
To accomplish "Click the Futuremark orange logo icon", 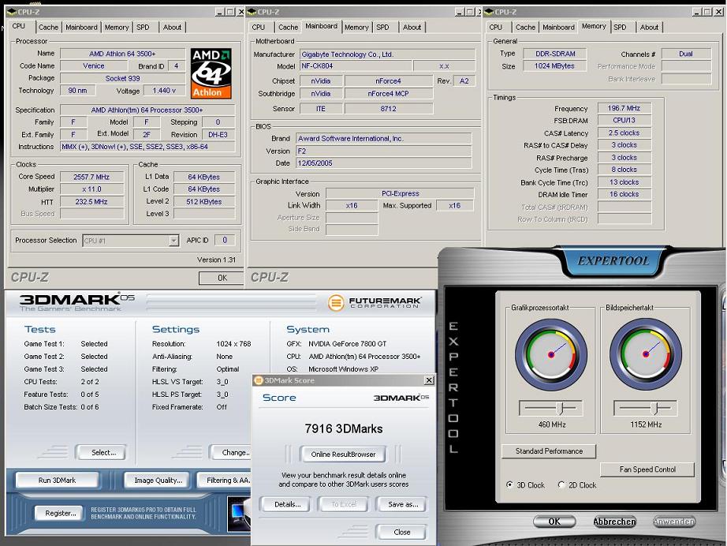I will [x=336, y=302].
